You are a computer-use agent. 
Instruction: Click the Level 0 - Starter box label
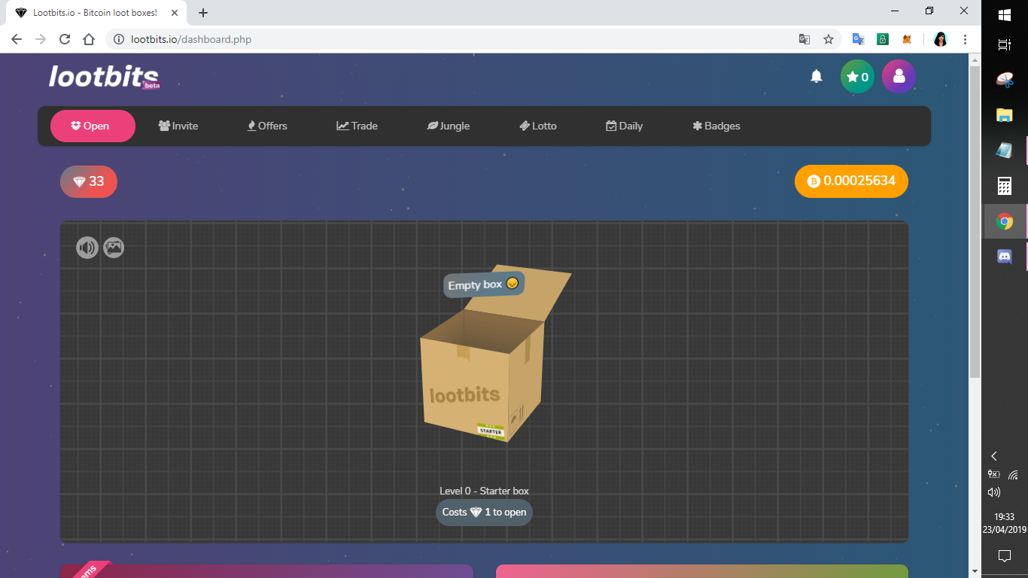coord(484,491)
